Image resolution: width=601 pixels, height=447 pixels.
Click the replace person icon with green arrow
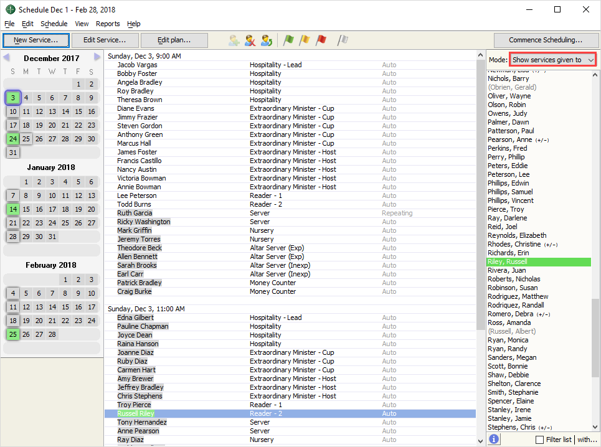267,40
